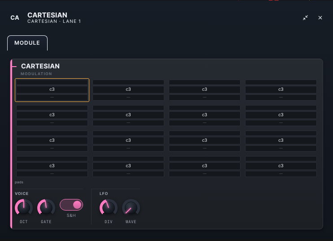Click the c3 note in the first row's last pad

pos(281,89)
